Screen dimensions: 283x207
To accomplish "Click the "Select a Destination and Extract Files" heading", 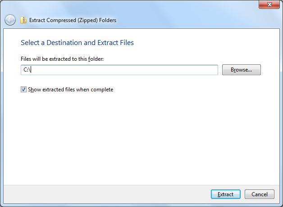I will point(77,43).
